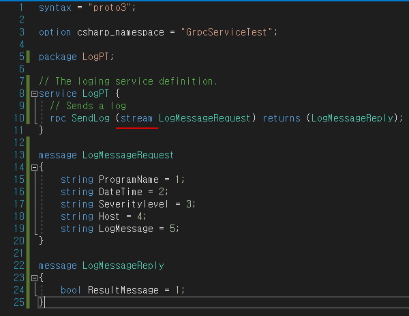Collapse the service LogPT block

(34, 94)
